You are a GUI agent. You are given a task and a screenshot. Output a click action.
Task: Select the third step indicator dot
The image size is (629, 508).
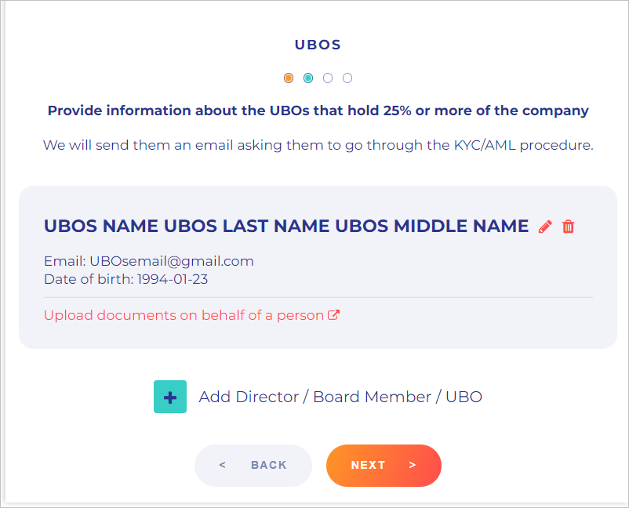click(x=328, y=78)
